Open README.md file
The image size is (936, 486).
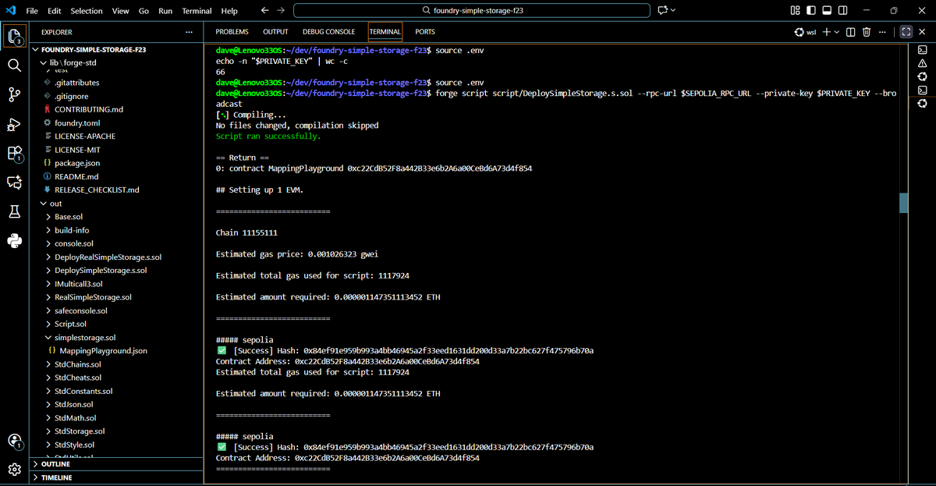[x=117, y=176]
